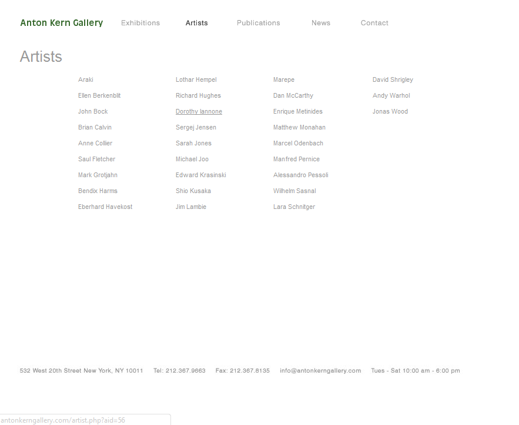Open Sergej Jensen's page

coord(196,128)
